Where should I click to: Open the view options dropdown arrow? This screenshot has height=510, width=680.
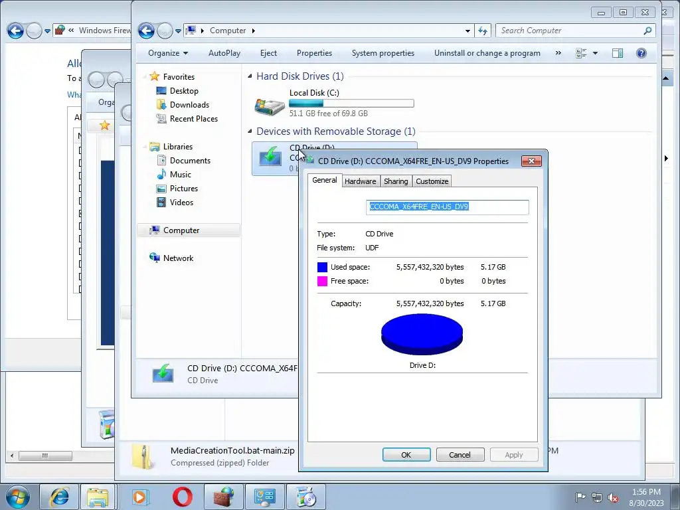pyautogui.click(x=595, y=53)
